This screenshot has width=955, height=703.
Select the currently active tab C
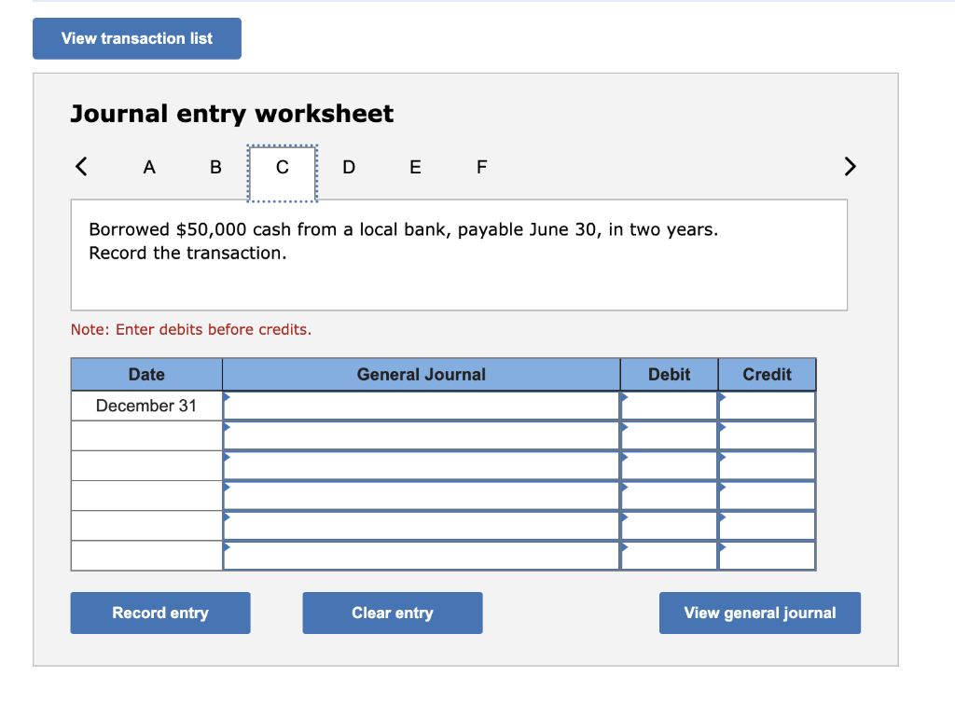[x=281, y=167]
